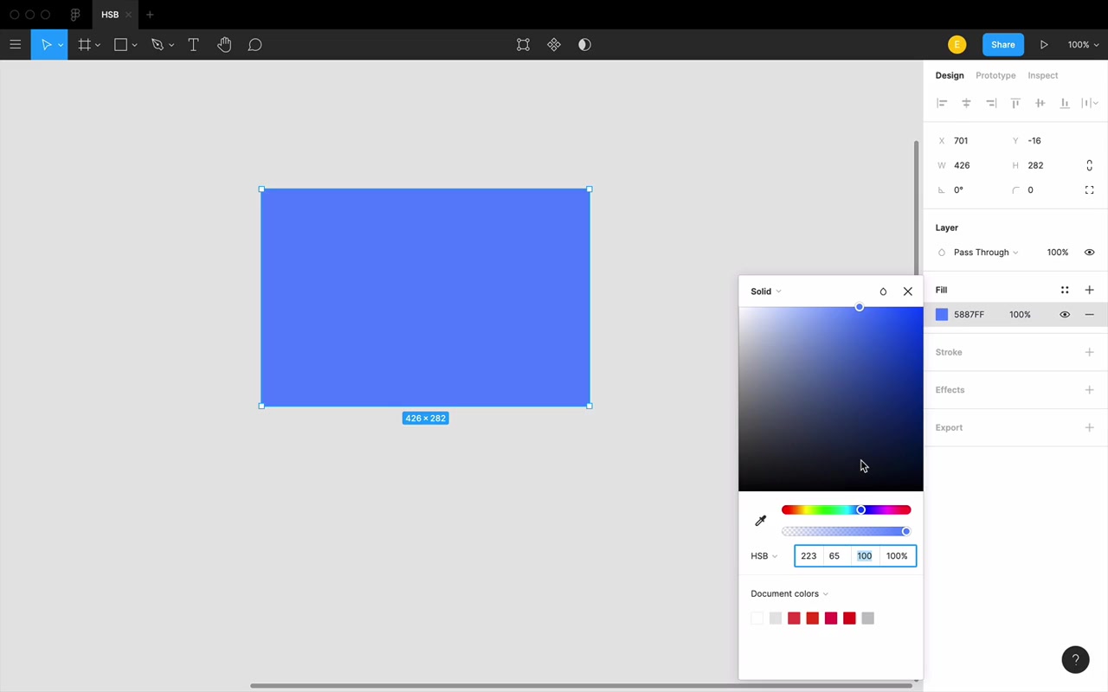Viewport: 1108px width, 692px height.
Task: Click the Present play icon
Action: [1044, 45]
